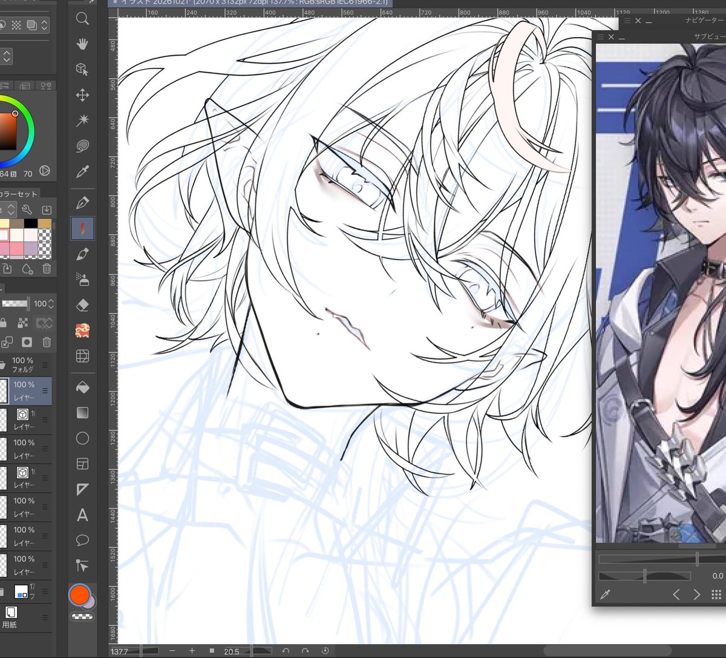Switch to the サブビュー panel tab
This screenshot has height=658, width=726.
(709, 37)
